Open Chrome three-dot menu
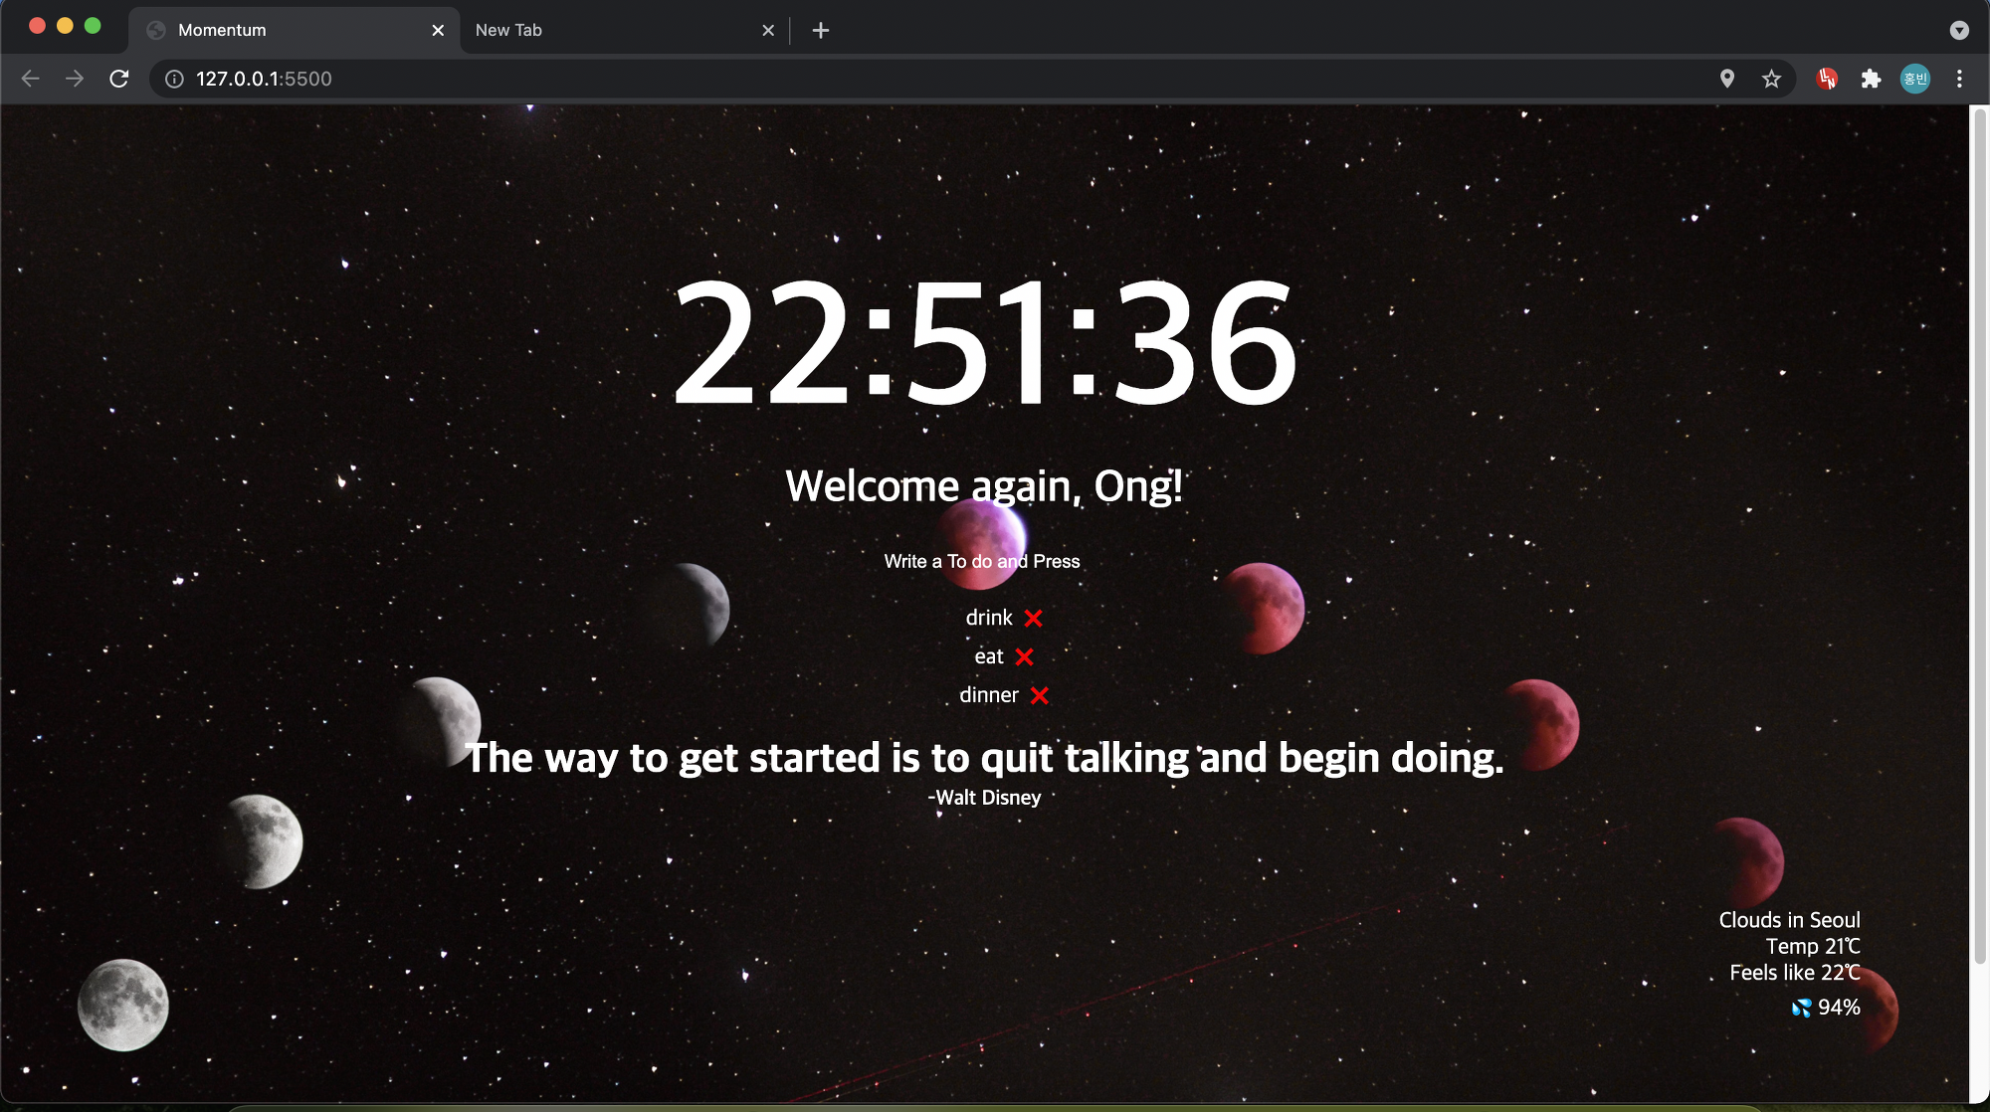The width and height of the screenshot is (1990, 1112). coord(1959,79)
